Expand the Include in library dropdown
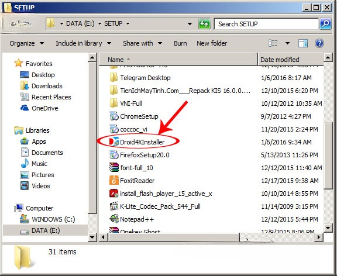This screenshot has width=337, height=276. (x=84, y=43)
